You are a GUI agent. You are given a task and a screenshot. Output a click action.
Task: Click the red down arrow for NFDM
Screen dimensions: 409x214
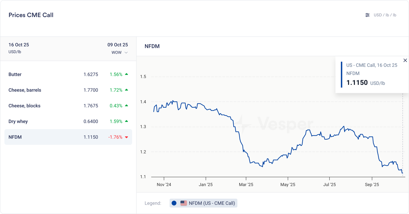click(127, 137)
